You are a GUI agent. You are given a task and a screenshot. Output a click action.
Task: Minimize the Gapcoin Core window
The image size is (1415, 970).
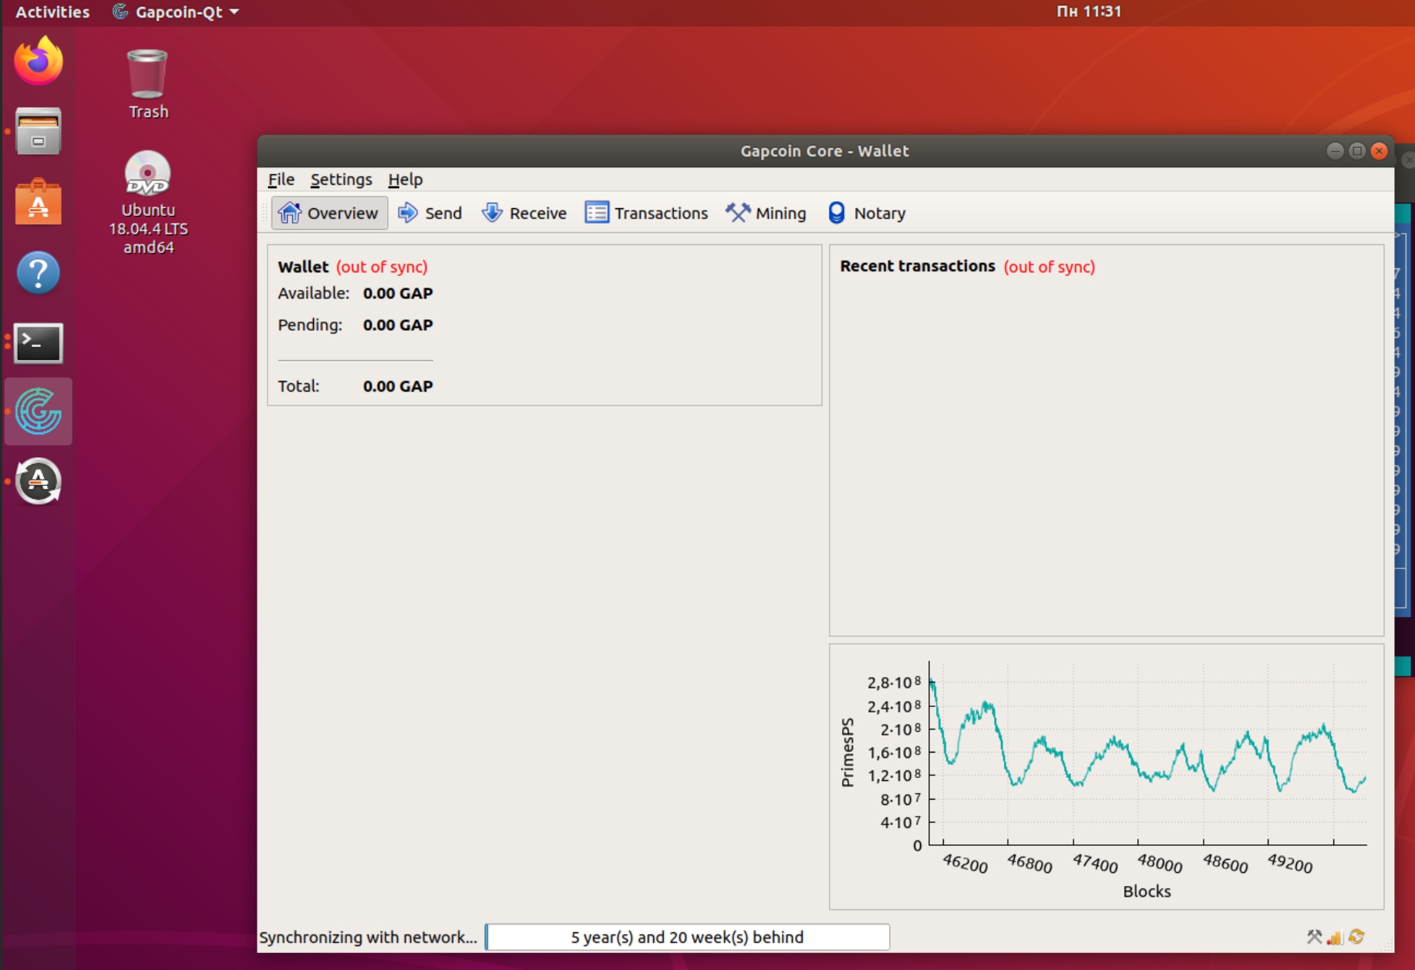pos(1335,151)
